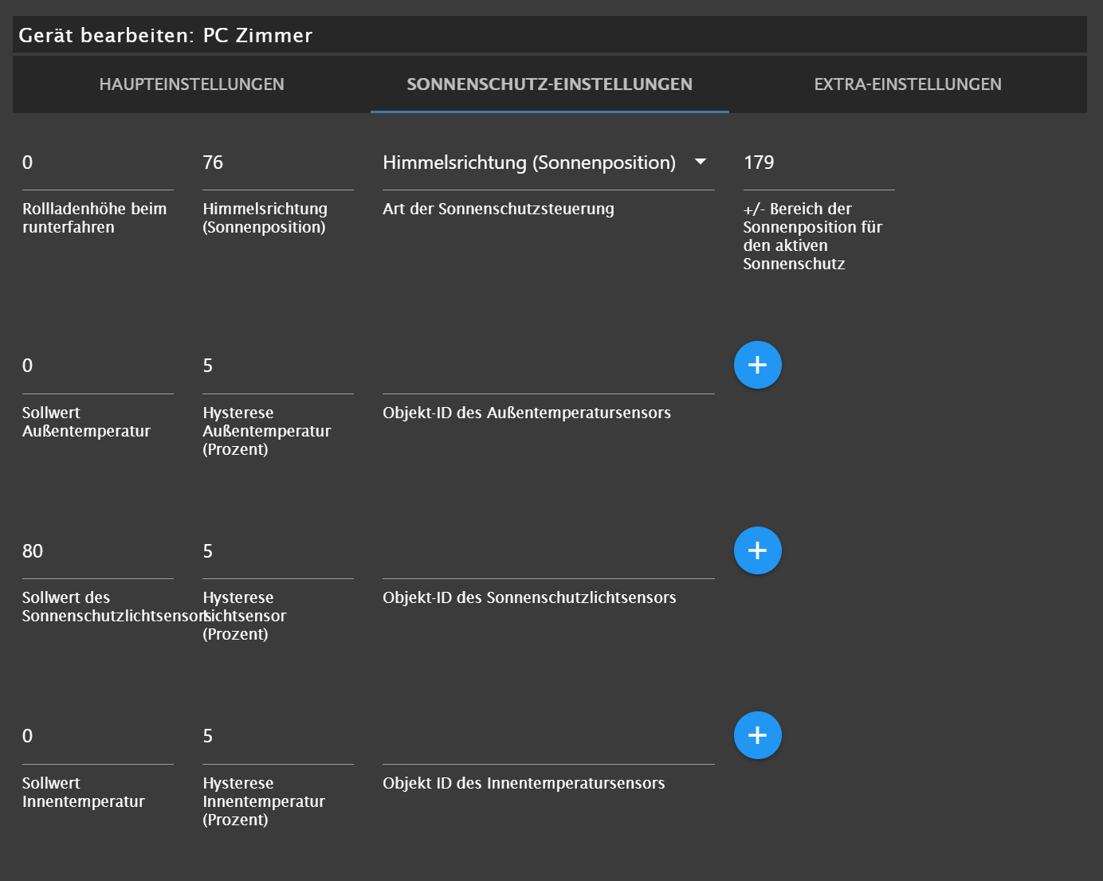Edit the Sonnenposition range field showing 179
This screenshot has width=1103, height=881.
818,163
